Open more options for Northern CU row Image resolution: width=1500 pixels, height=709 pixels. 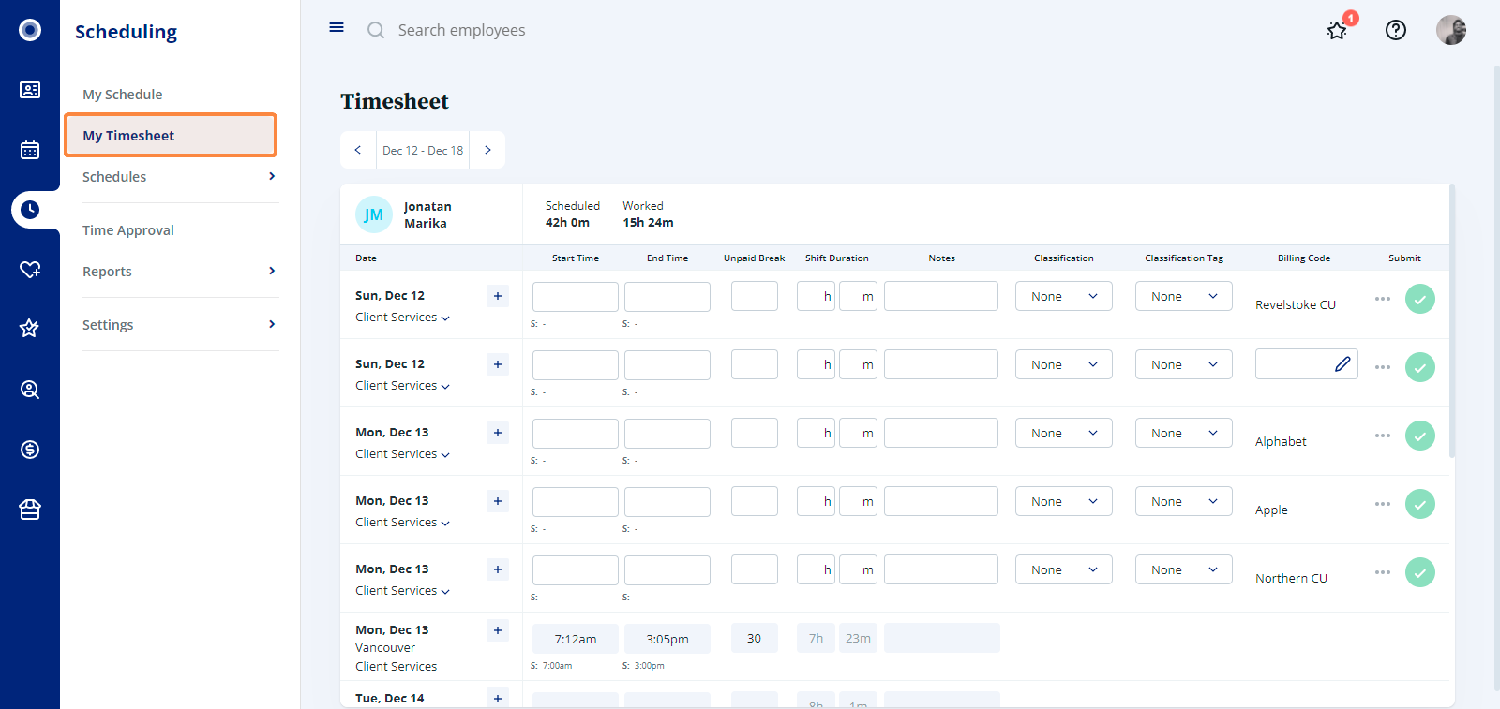click(x=1382, y=572)
